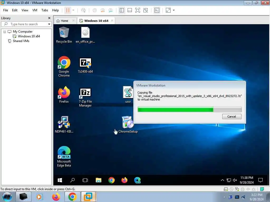Enter full screen mode icon
The image size is (270, 202).
click(138, 10)
